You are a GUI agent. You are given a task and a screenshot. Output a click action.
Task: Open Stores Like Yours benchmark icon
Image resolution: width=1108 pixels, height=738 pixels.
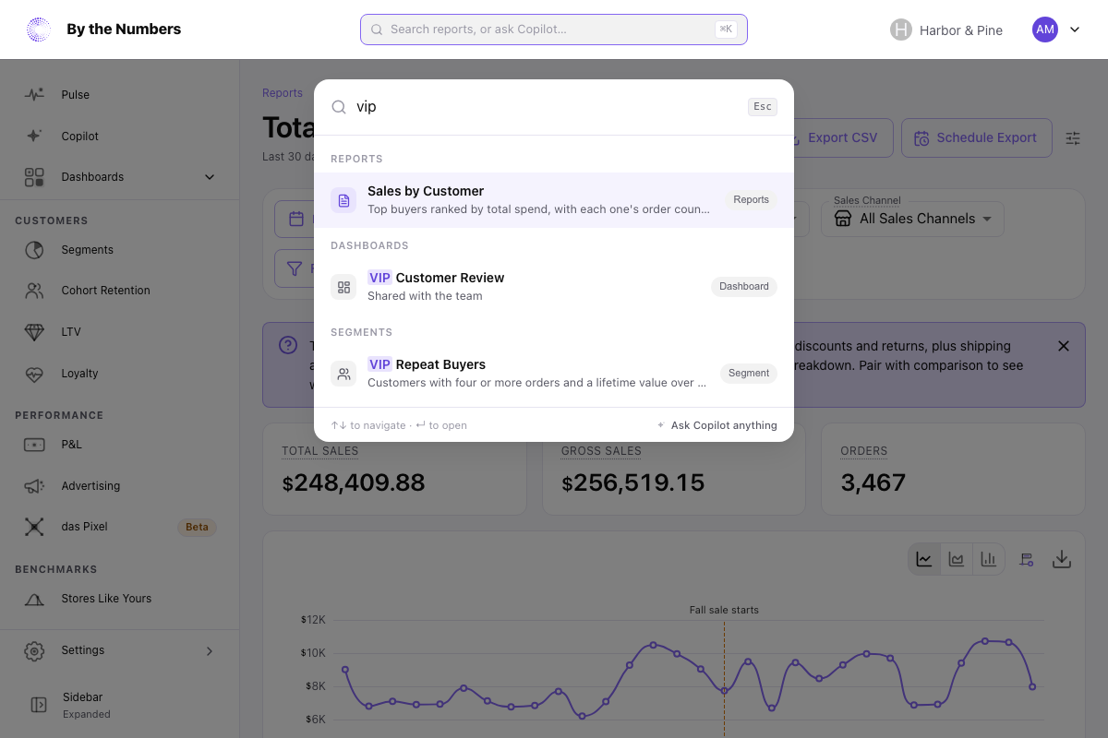pyautogui.click(x=34, y=599)
